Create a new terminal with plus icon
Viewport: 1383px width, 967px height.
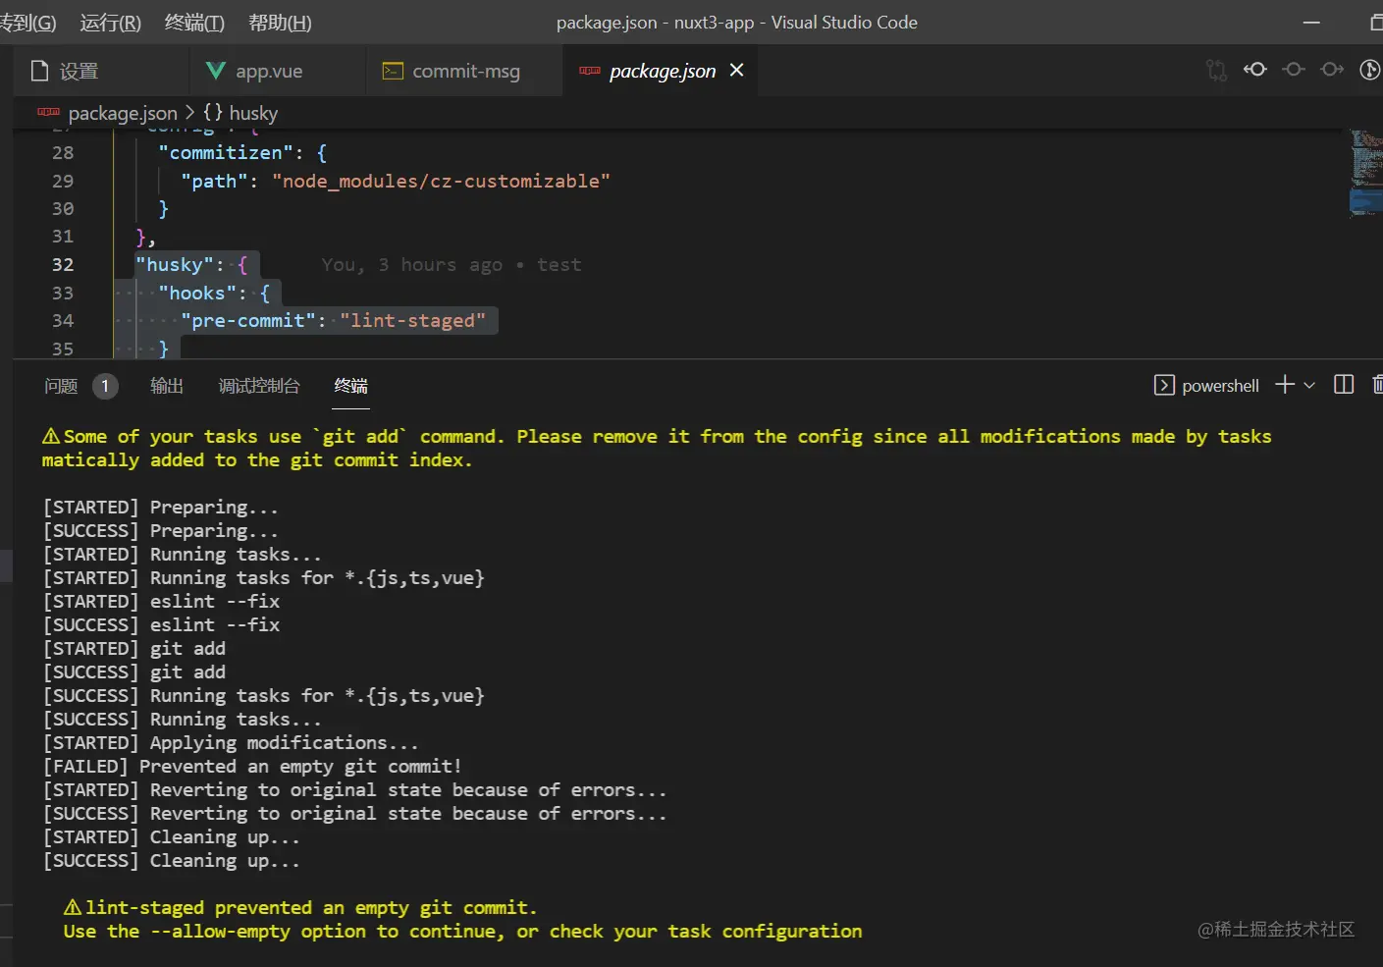[x=1284, y=385]
